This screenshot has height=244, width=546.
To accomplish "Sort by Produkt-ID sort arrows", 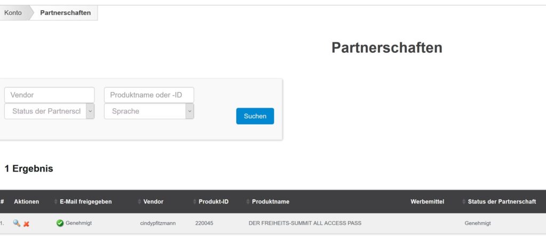I will tap(195, 201).
